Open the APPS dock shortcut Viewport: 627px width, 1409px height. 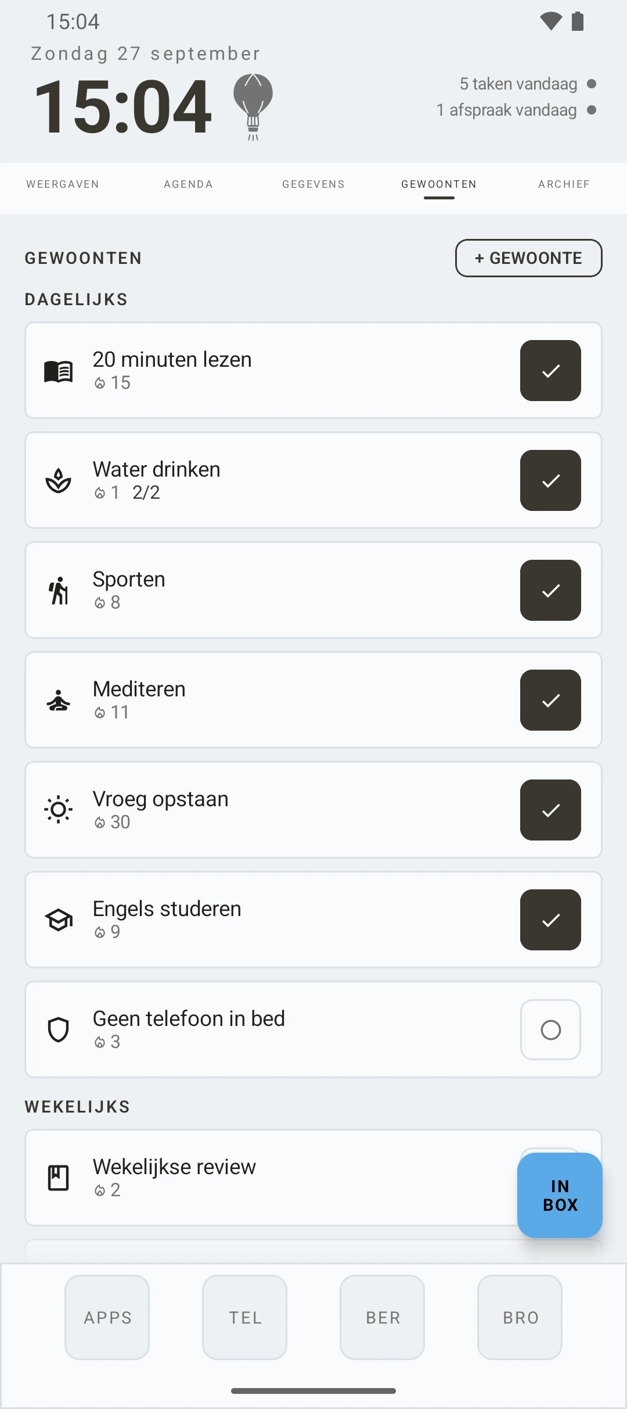tap(107, 1317)
